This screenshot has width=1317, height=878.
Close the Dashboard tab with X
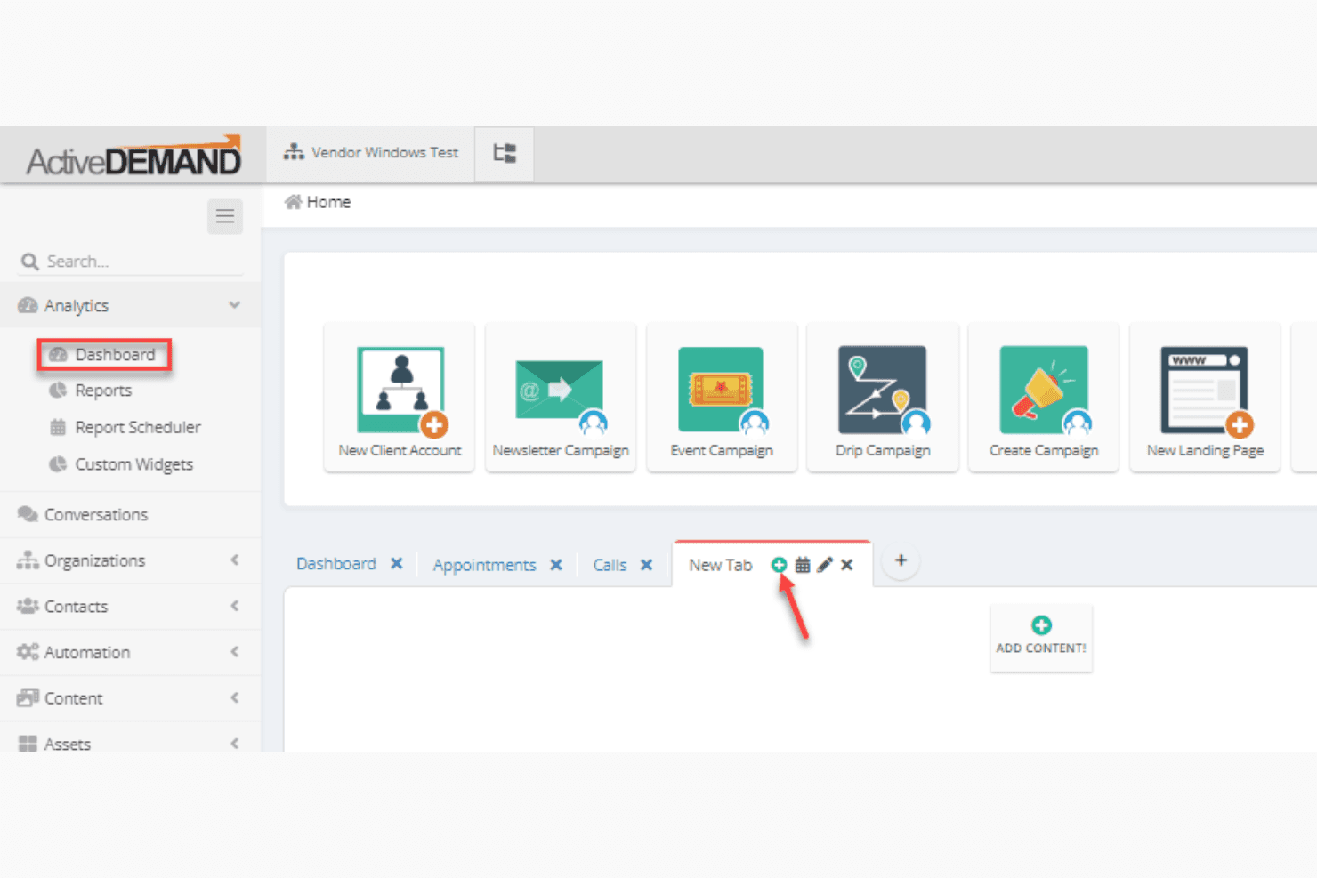[x=397, y=564]
